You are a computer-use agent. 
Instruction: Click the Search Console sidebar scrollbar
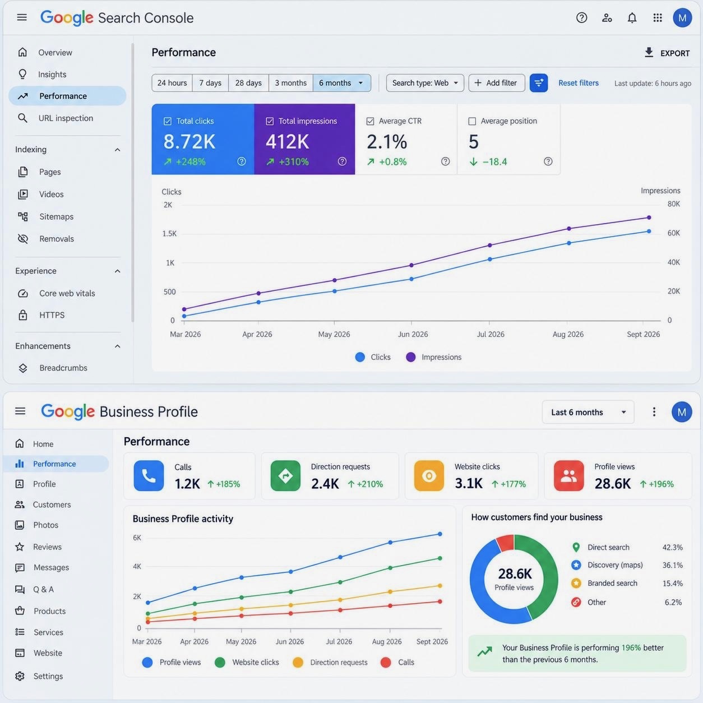pos(133,182)
